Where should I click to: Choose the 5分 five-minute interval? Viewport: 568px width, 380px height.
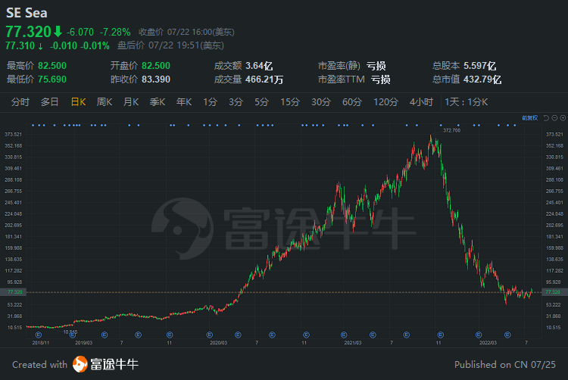click(261, 102)
